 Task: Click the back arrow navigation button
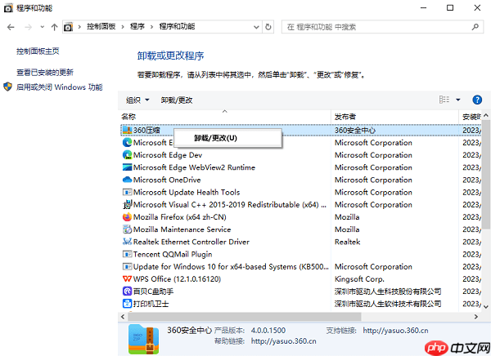(x=11, y=27)
